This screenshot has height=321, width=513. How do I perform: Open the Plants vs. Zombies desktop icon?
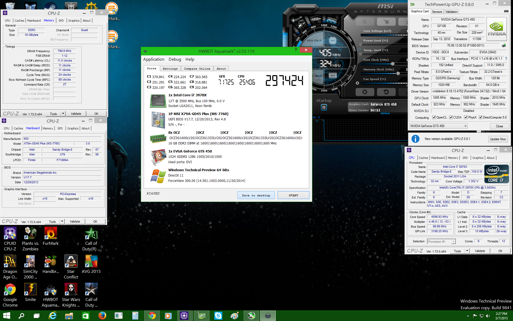tap(30, 239)
